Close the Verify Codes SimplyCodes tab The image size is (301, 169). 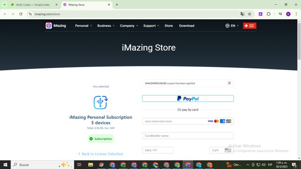tap(56, 5)
